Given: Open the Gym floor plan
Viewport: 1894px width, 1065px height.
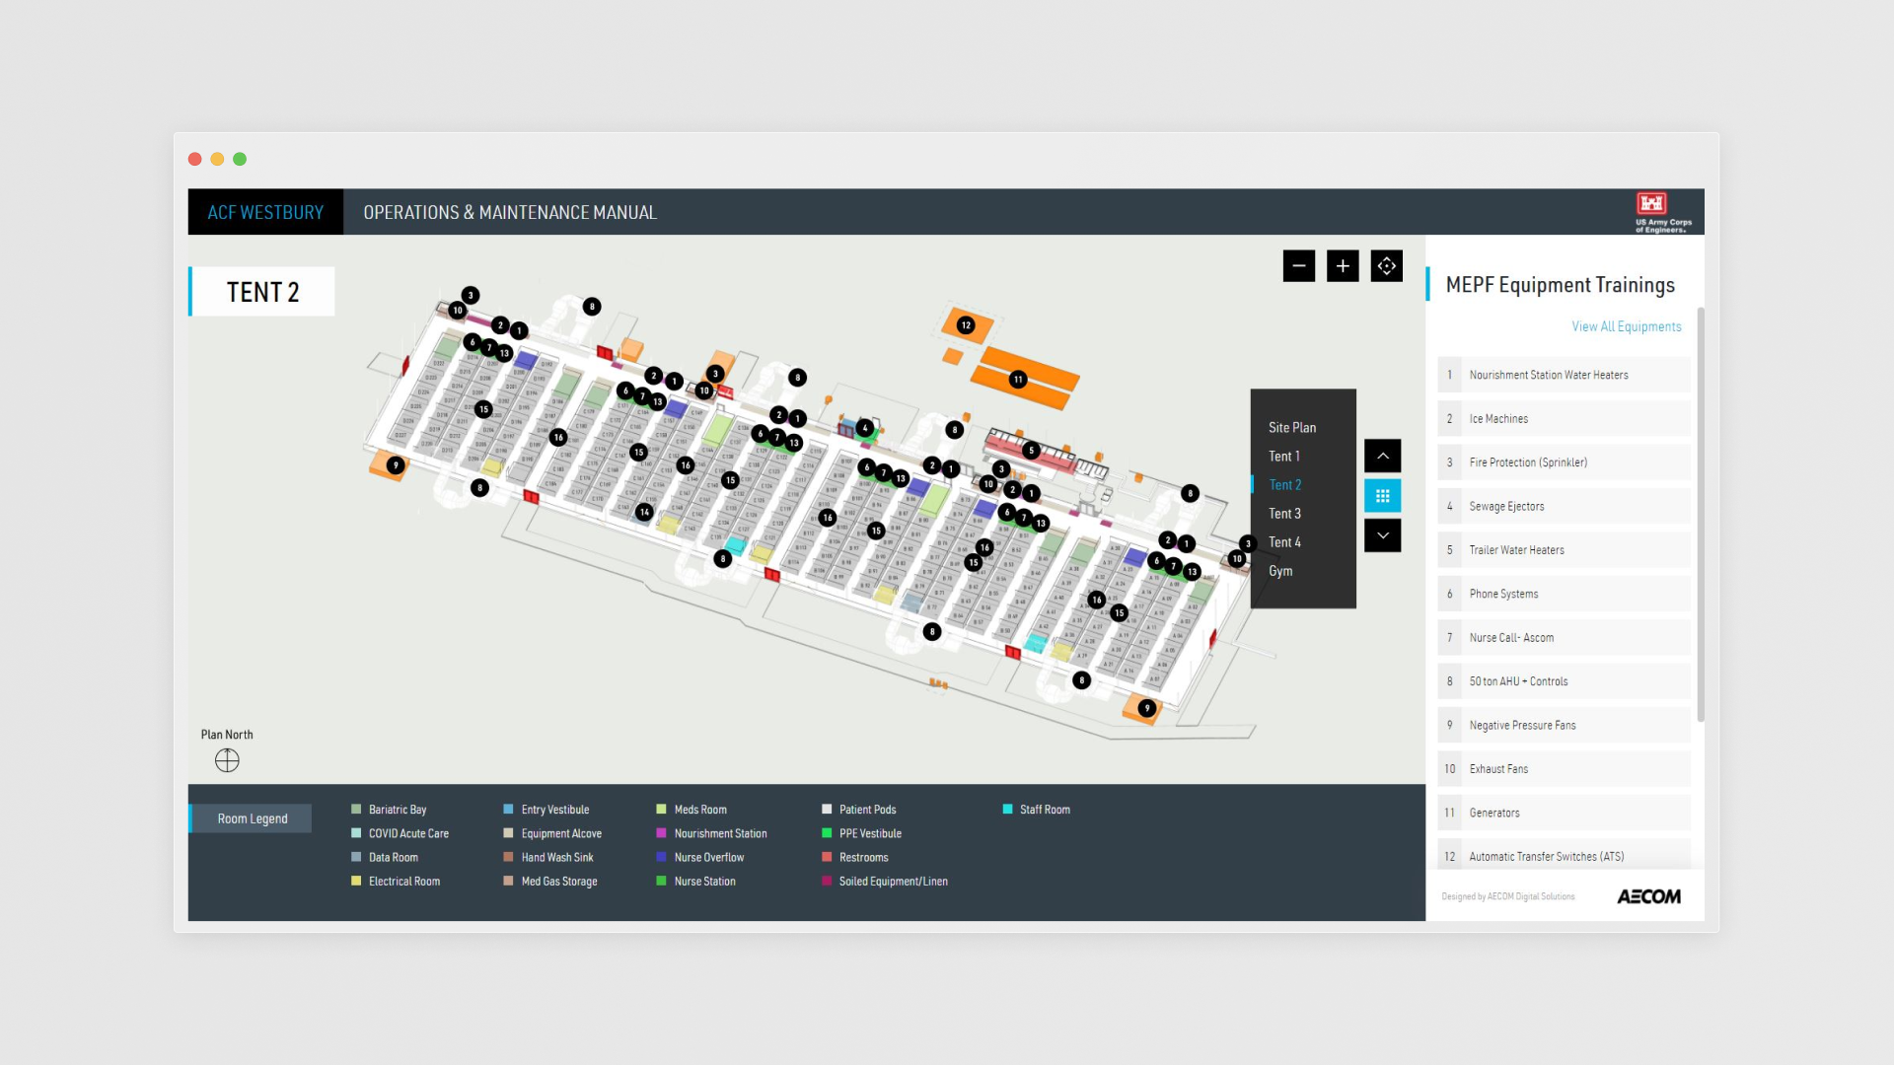Looking at the screenshot, I should point(1279,571).
